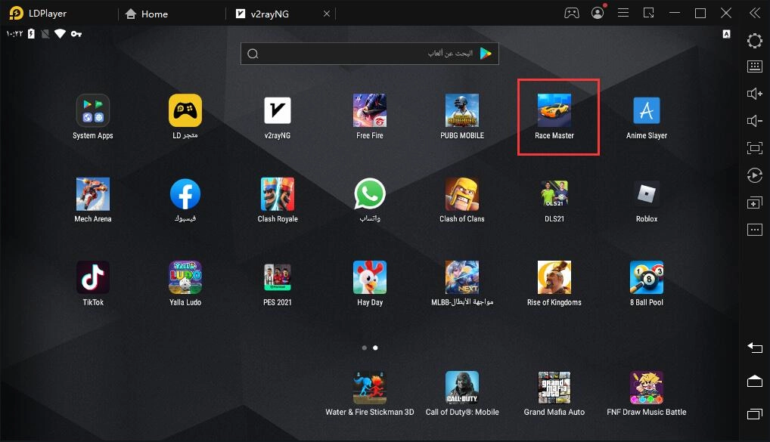Image resolution: width=770 pixels, height=442 pixels.
Task: Open the v2rayNG app icon
Action: tap(278, 111)
